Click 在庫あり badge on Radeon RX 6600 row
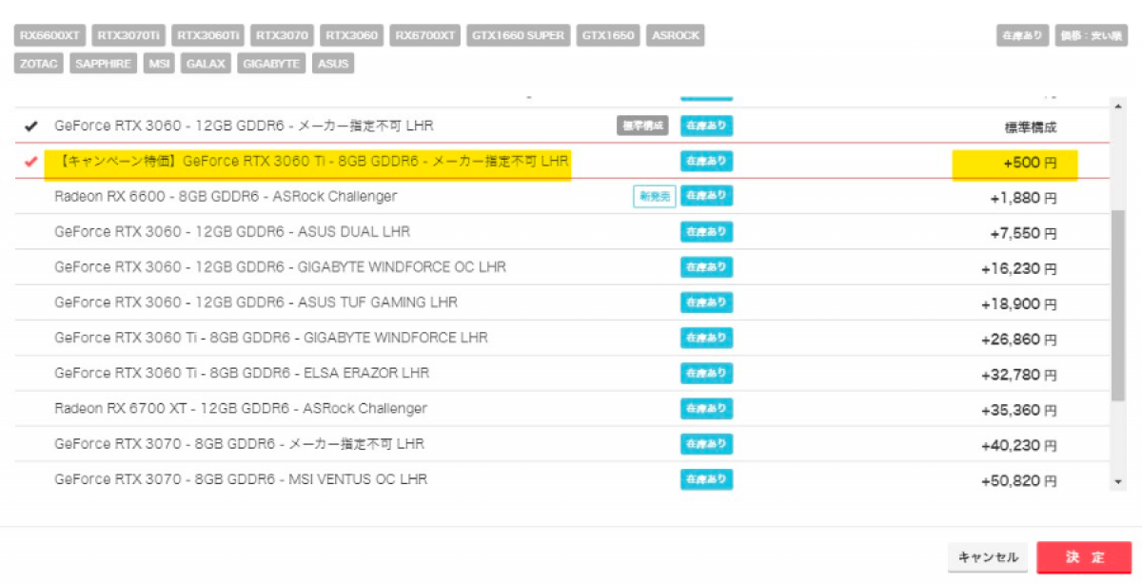Screen dimensions: 1142x583 click(x=706, y=196)
